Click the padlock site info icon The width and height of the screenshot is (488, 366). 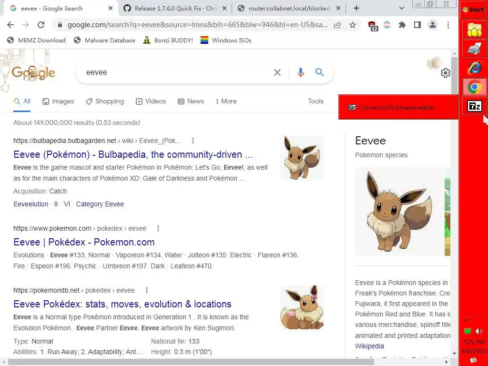click(60, 25)
